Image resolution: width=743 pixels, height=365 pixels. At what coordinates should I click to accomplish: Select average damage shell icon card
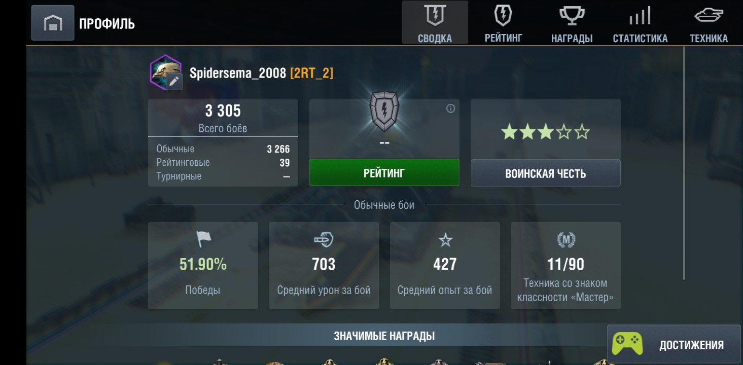point(324,266)
